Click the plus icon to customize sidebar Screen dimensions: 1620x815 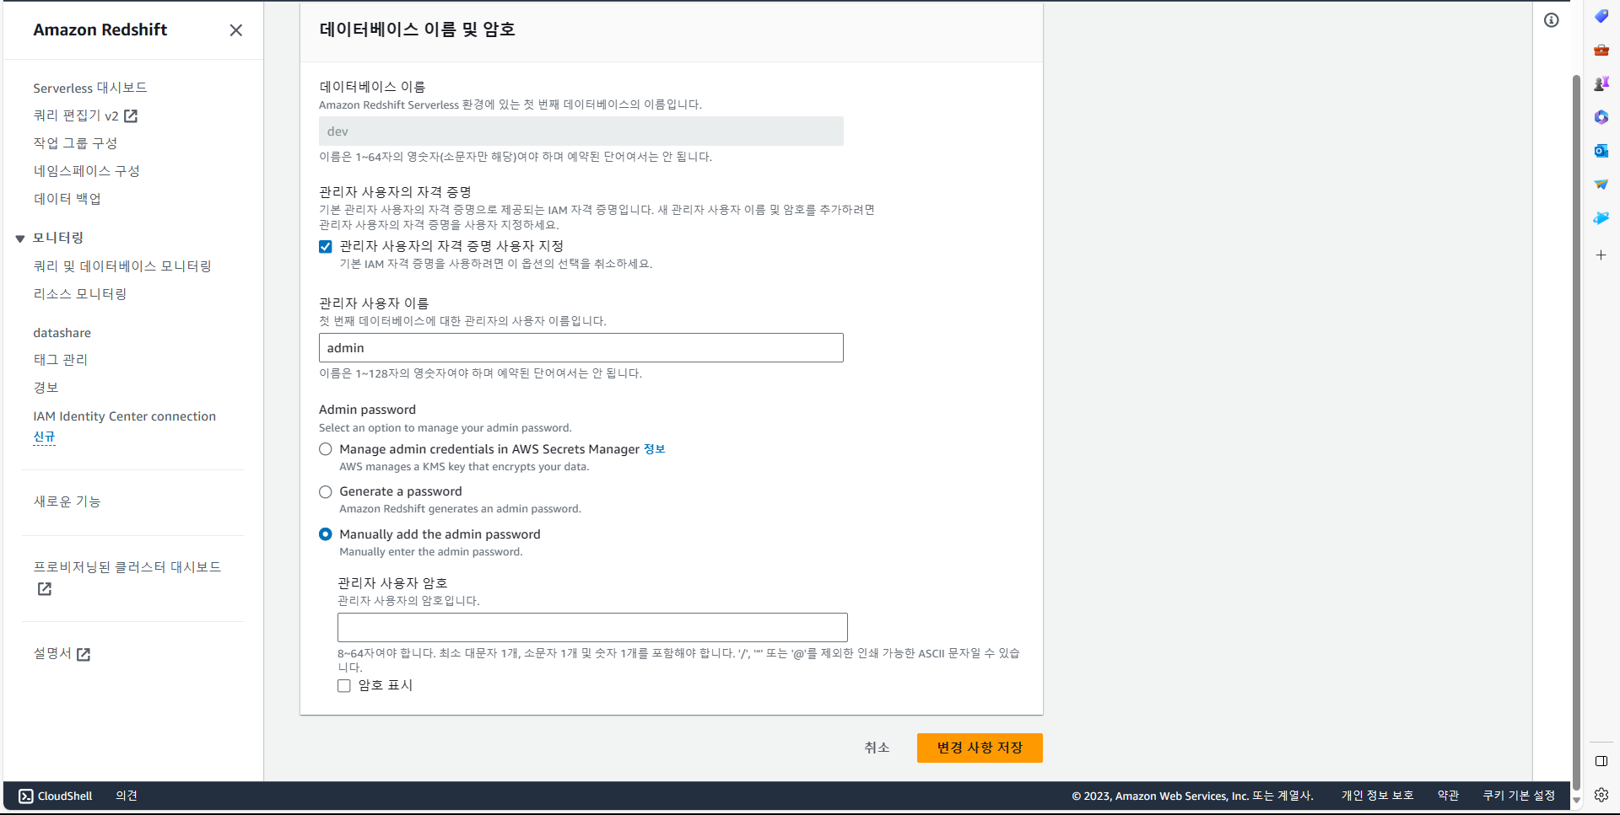[x=1601, y=255]
